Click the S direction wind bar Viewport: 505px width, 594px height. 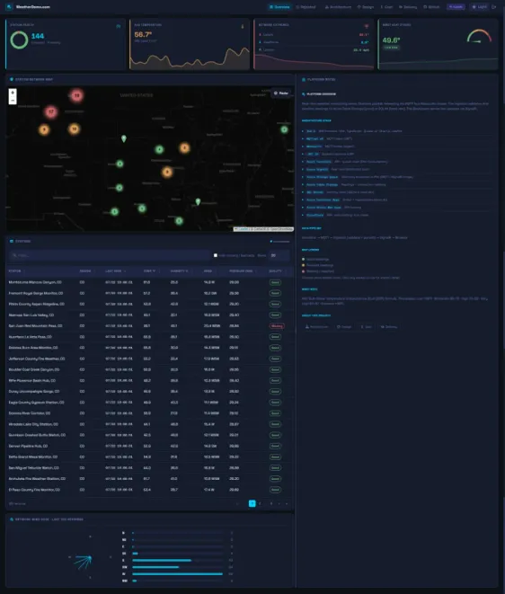click(x=162, y=560)
